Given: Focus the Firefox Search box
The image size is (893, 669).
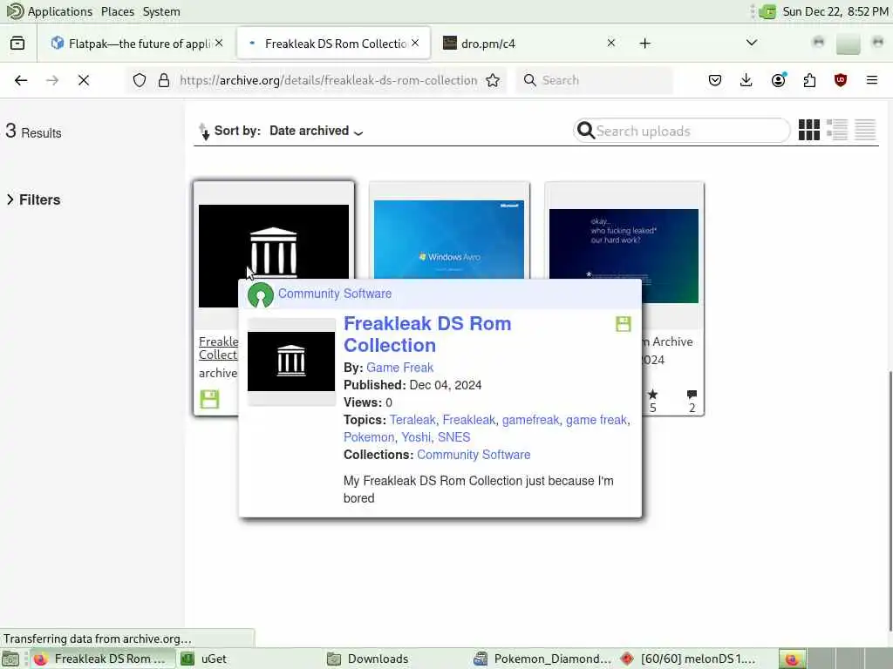Looking at the screenshot, I should (595, 80).
